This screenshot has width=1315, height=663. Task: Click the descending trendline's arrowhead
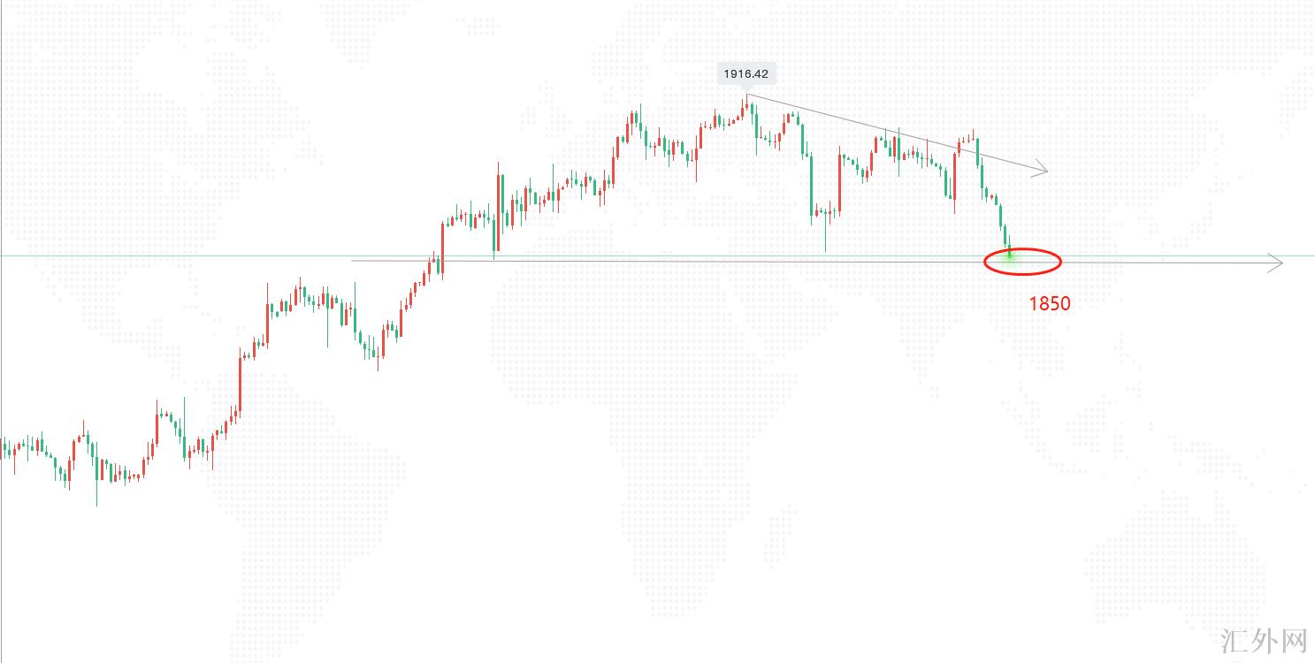(1042, 170)
